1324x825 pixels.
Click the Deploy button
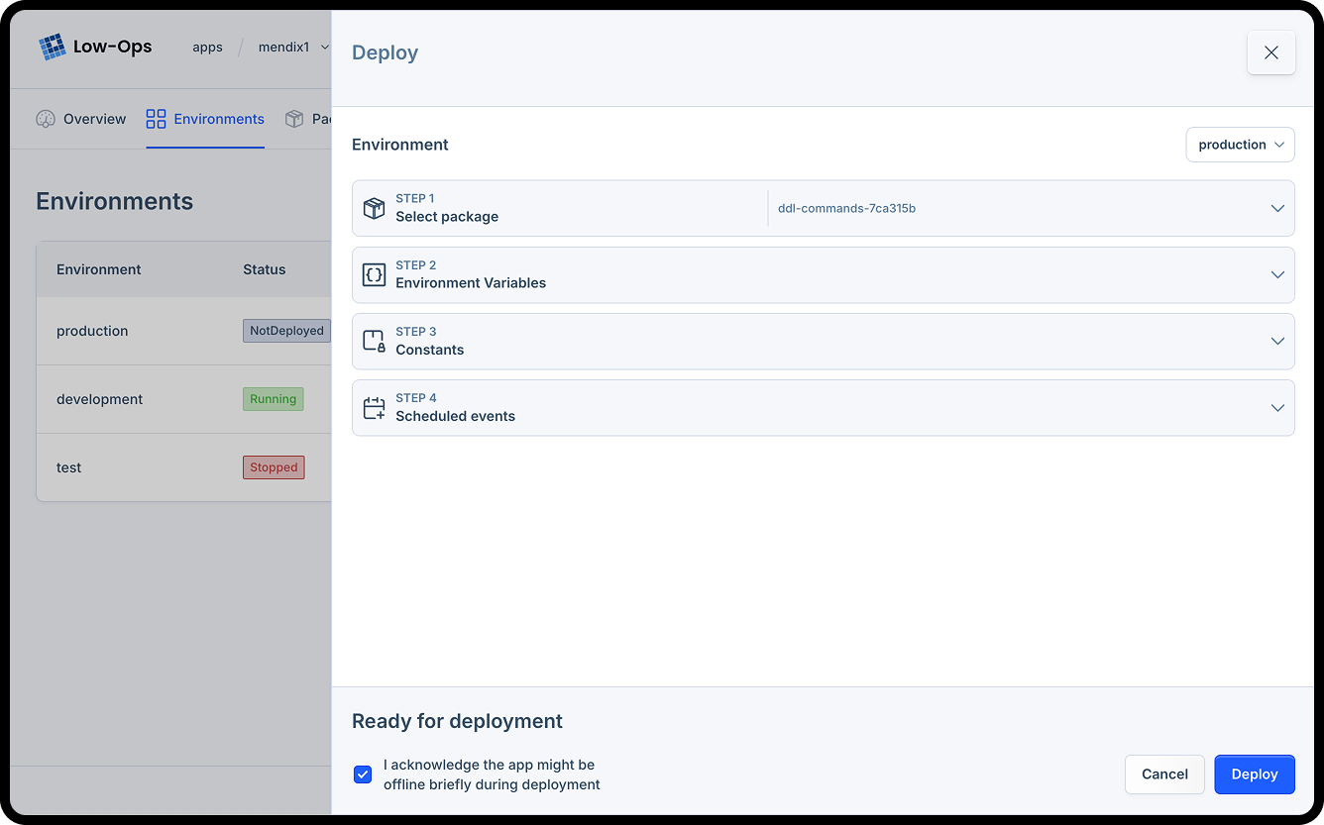point(1254,773)
